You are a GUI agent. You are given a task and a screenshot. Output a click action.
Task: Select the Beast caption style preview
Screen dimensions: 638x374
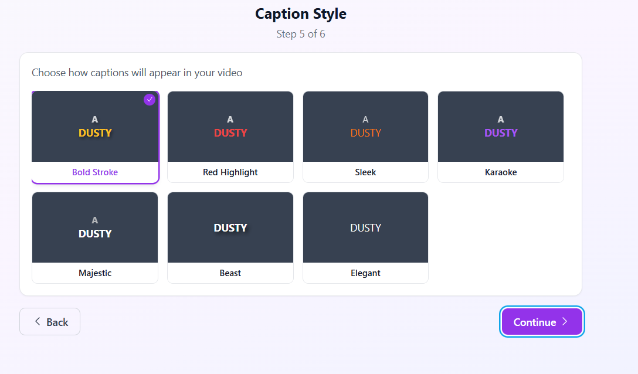(230, 227)
